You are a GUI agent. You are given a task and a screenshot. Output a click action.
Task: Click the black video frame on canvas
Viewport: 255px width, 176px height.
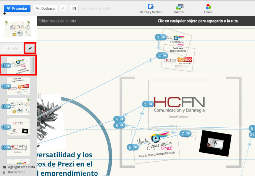tap(215, 143)
